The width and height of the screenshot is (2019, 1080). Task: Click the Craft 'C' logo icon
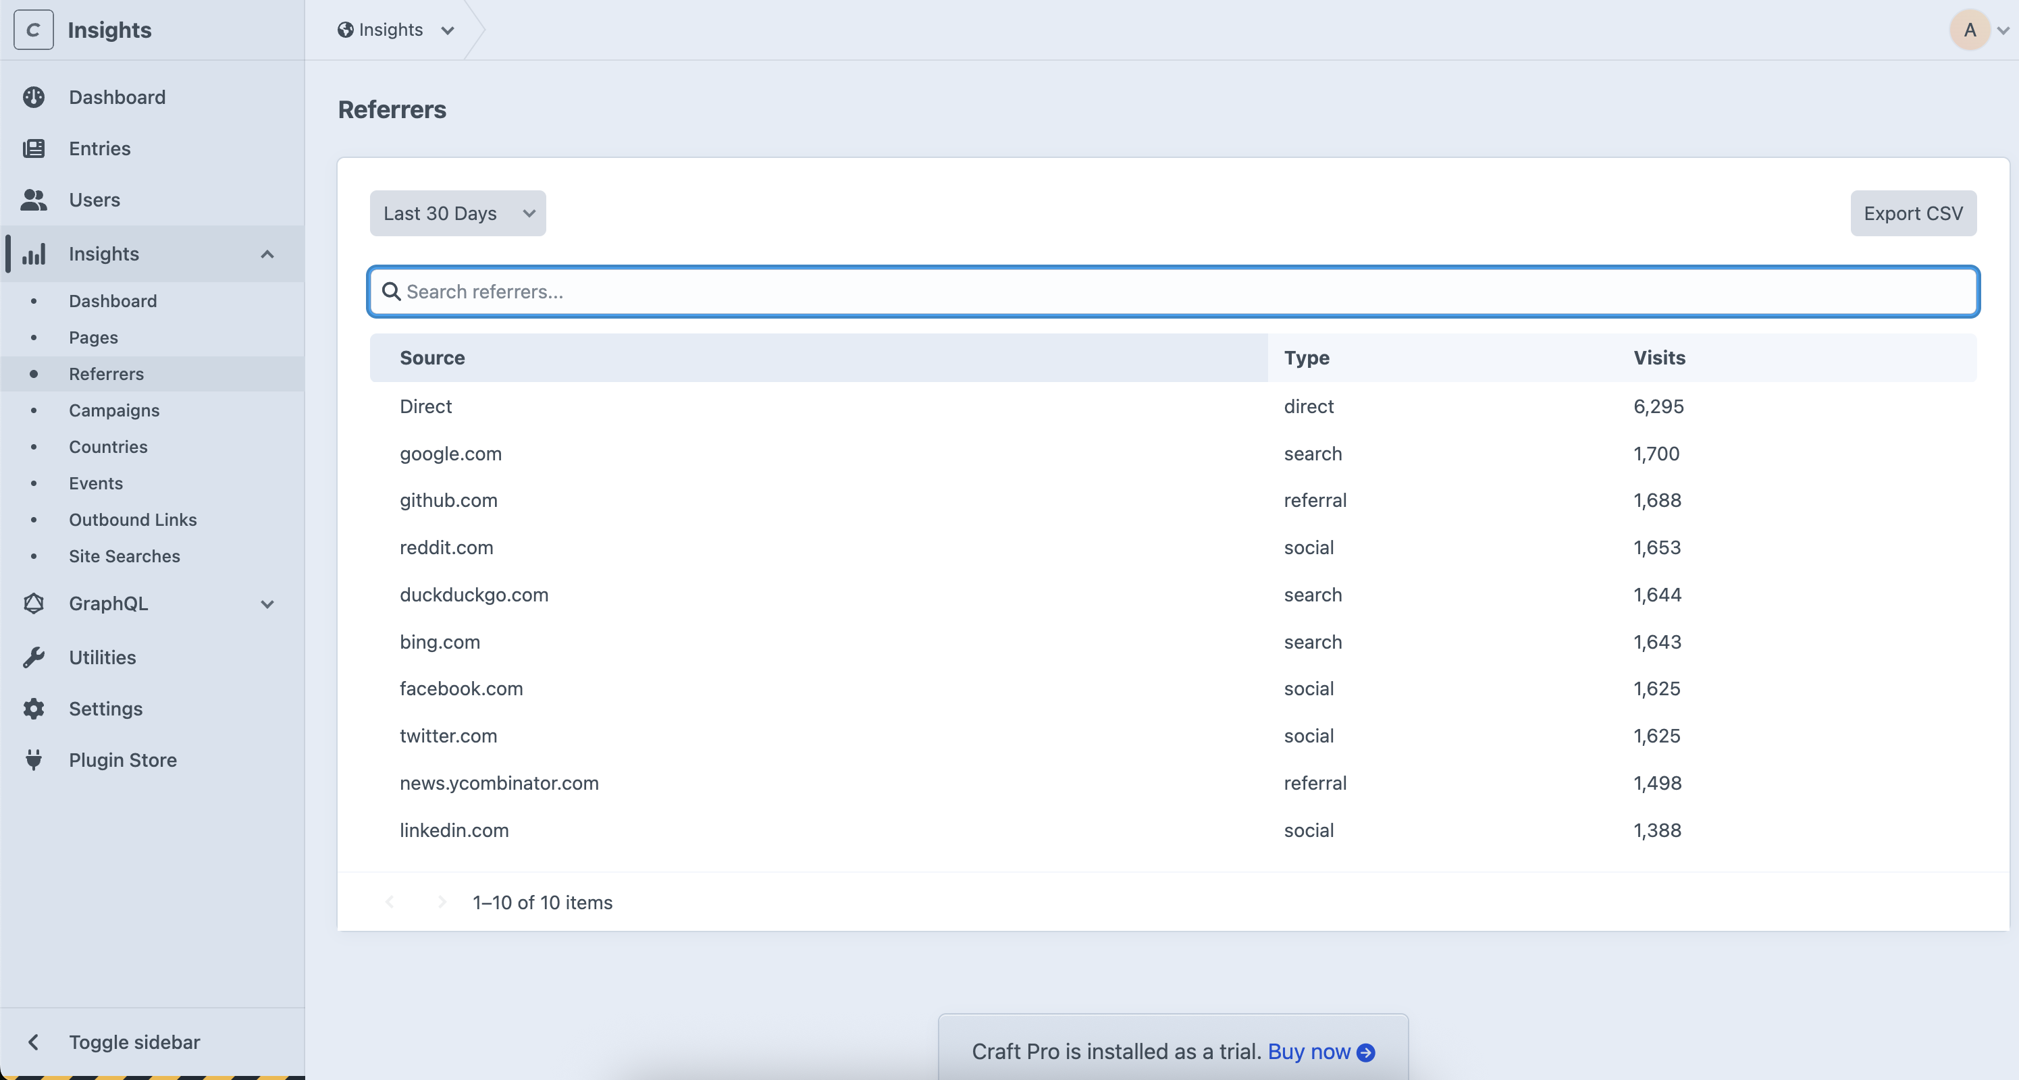click(34, 30)
